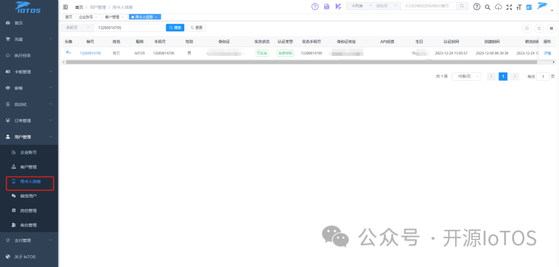Click the blue language translate icon
Image resolution: width=559 pixels, height=267 pixels.
click(528, 7)
